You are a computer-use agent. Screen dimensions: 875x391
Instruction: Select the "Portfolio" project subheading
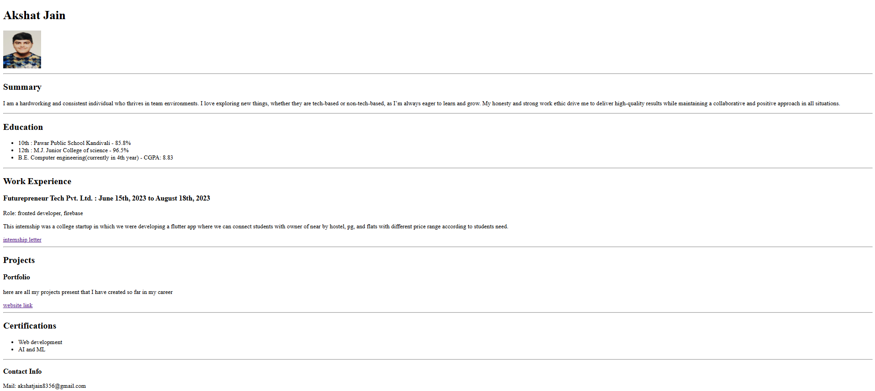click(16, 277)
